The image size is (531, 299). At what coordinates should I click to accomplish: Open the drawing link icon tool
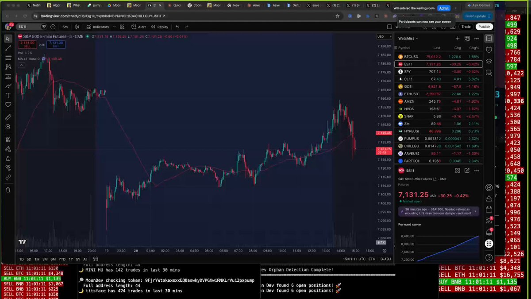tap(8, 177)
